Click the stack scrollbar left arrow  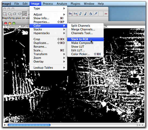pyautogui.click(x=139, y=125)
